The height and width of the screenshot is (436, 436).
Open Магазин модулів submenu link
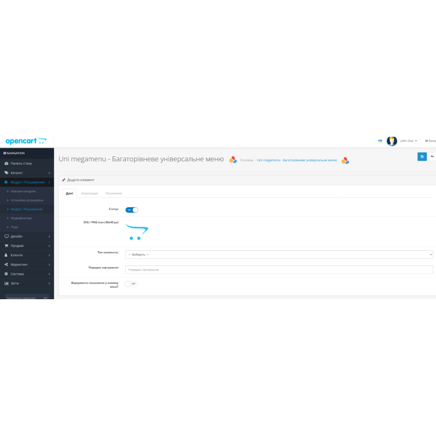(23, 191)
